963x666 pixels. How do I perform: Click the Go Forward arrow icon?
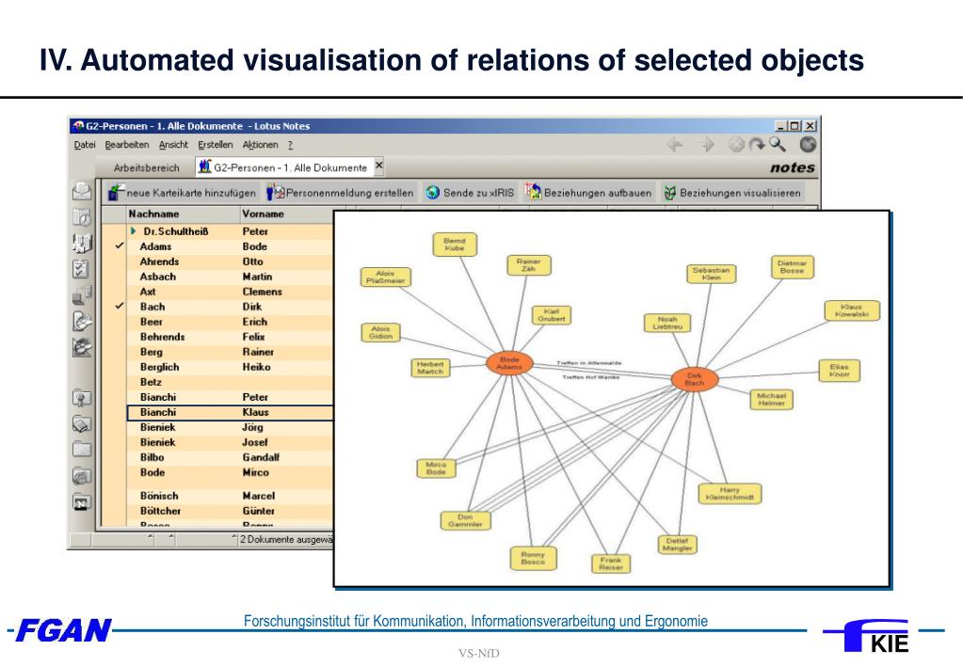pyautogui.click(x=707, y=145)
